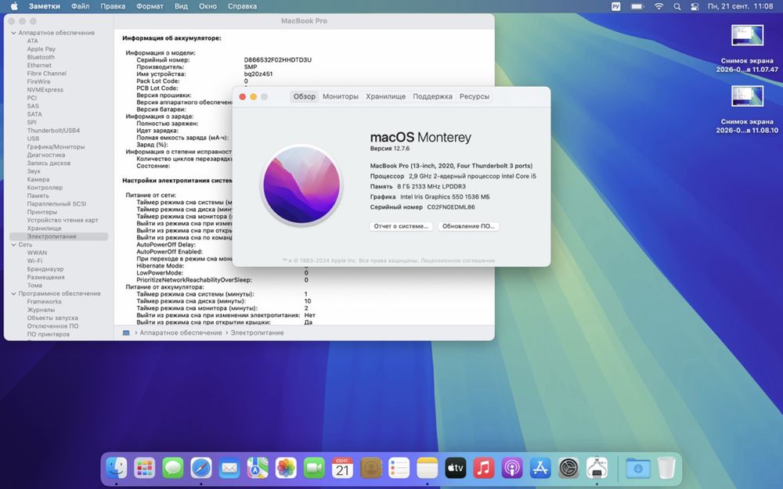Launch Apple TV from the Dock
This screenshot has height=489, width=783.
click(x=456, y=468)
